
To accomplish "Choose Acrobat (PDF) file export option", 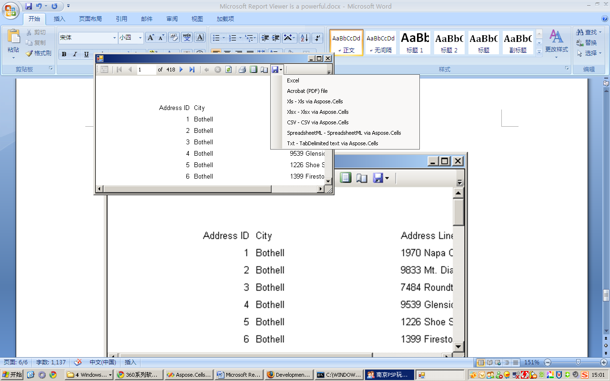I will coord(345,91).
